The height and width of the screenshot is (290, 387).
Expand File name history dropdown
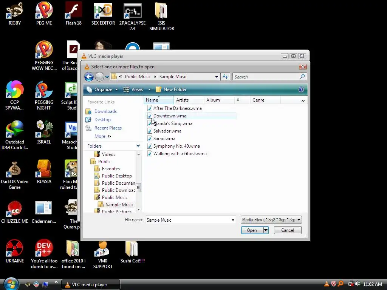(233, 220)
